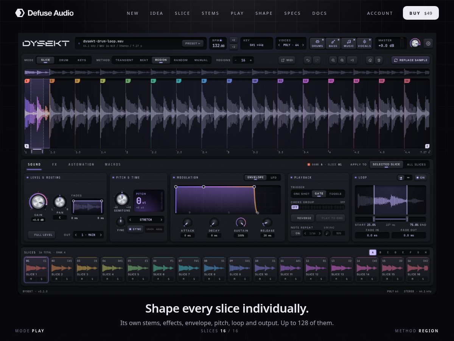Screen dimensions: 454x341
Task: Open ACCOUNT link in site header
Action: (380, 13)
